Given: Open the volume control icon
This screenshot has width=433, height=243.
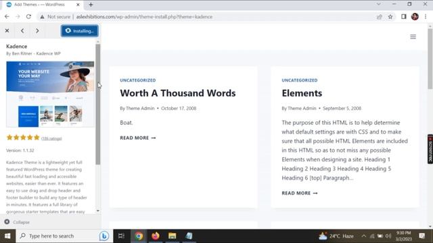Looking at the screenshot, I should (x=388, y=236).
